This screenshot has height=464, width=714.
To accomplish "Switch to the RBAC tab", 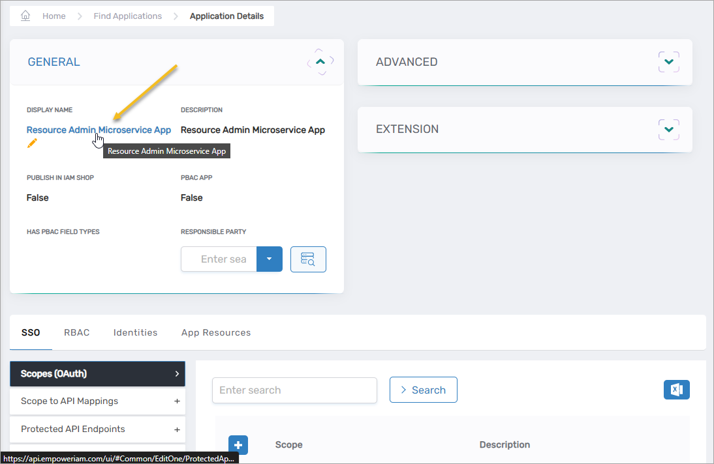I will click(76, 332).
